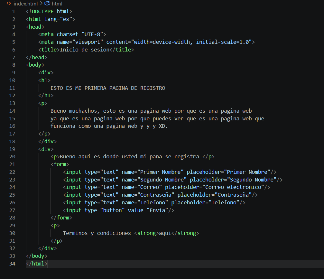Viewport: 324px width, 279px height.
Task: Click the text funciona como una pagina web
Action: 94,126
